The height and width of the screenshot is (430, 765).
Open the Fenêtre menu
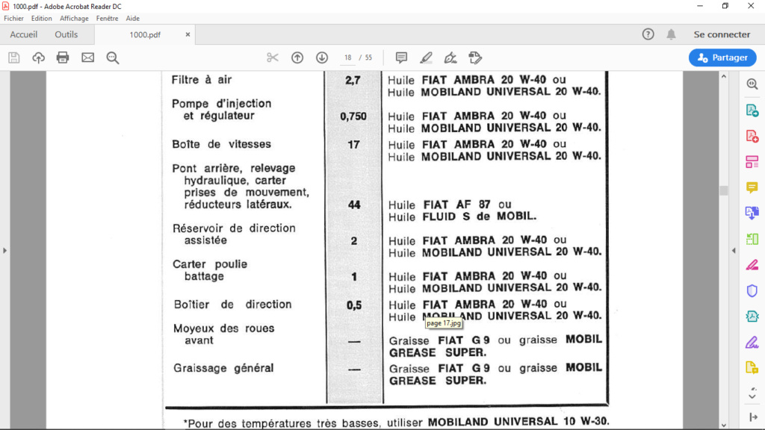[108, 19]
